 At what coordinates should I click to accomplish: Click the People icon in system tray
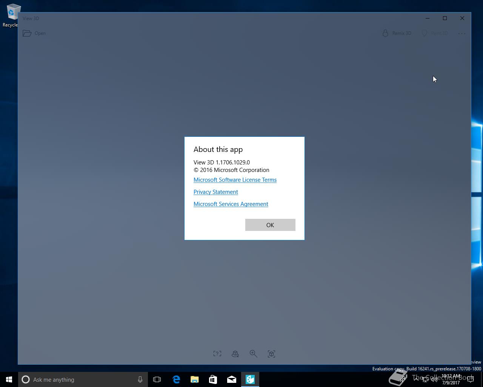[x=403, y=379]
